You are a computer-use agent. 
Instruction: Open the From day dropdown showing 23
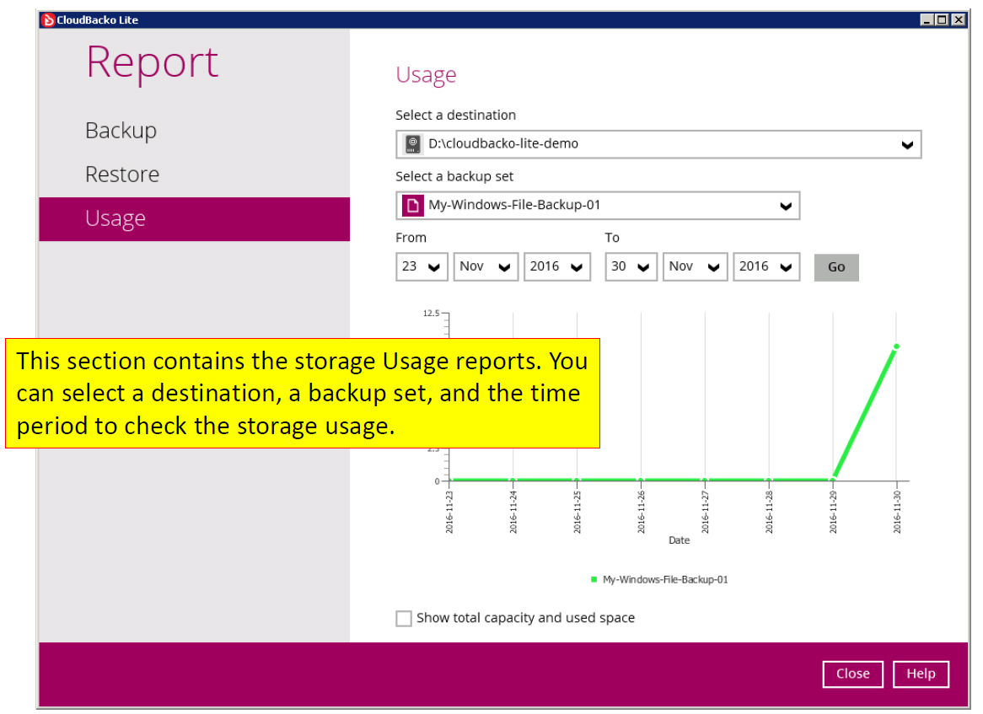(x=422, y=267)
